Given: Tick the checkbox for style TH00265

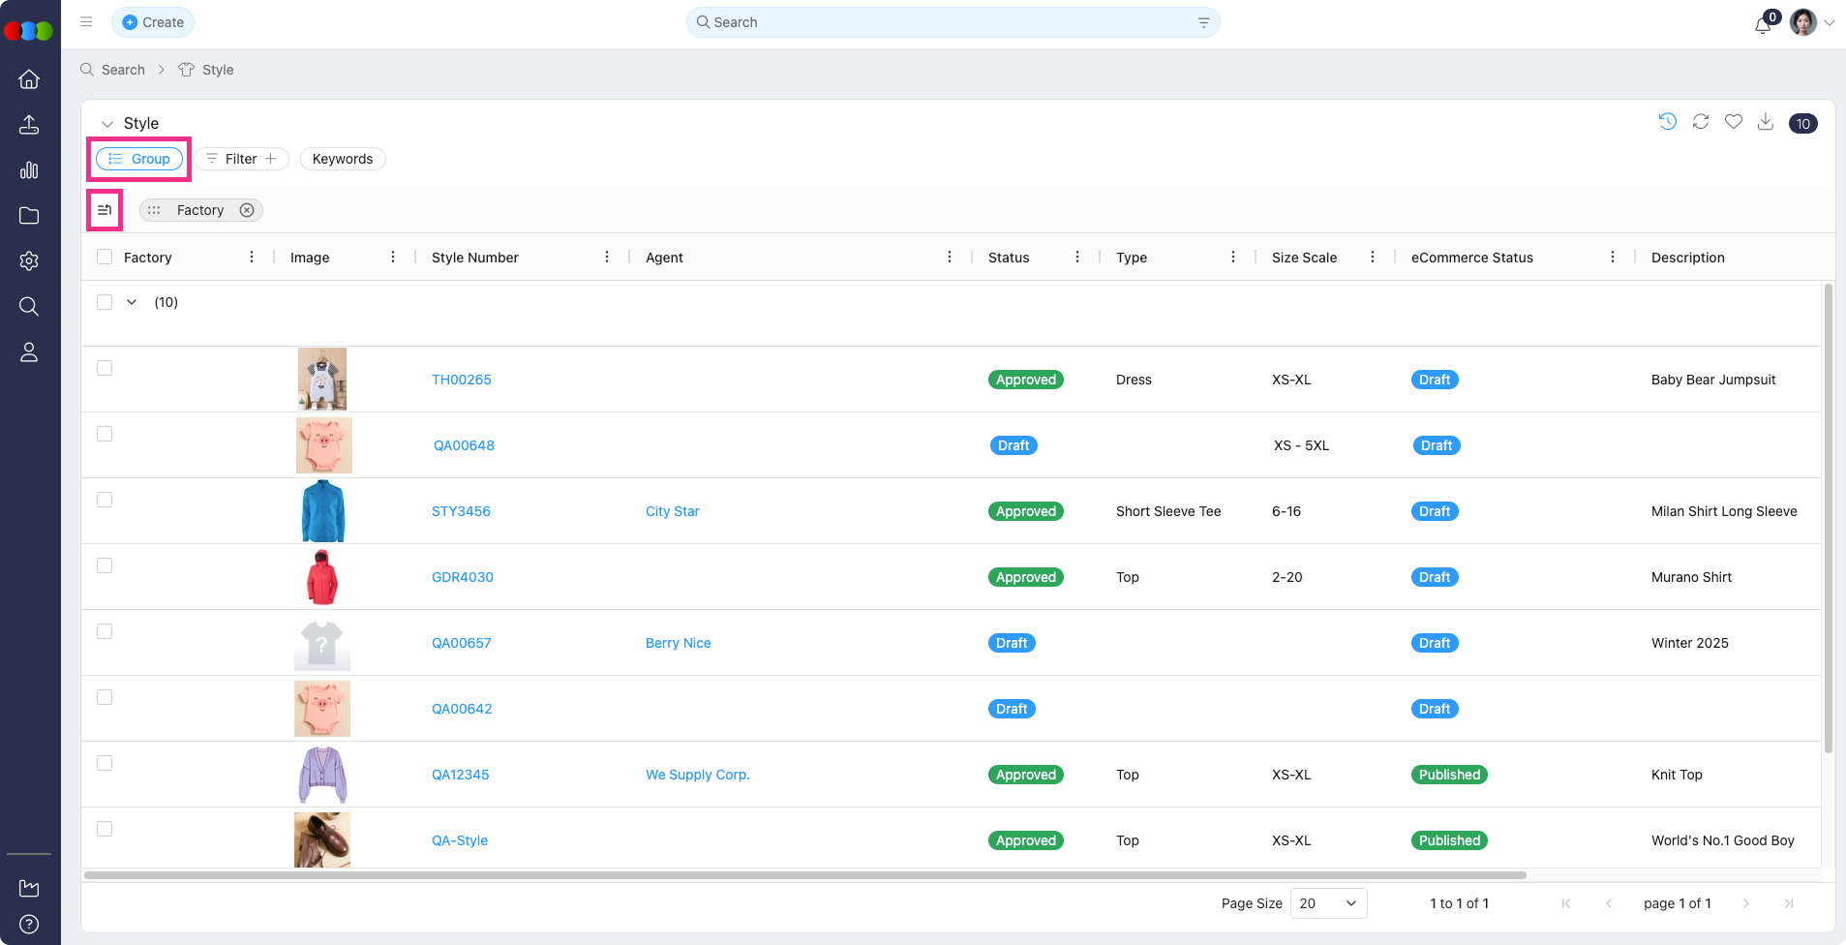Looking at the screenshot, I should [105, 368].
